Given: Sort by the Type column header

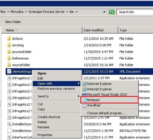Looking at the screenshot, I should click(135, 30).
